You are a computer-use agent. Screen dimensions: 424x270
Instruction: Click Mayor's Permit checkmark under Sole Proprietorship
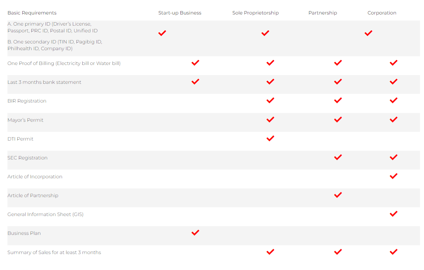click(x=270, y=120)
